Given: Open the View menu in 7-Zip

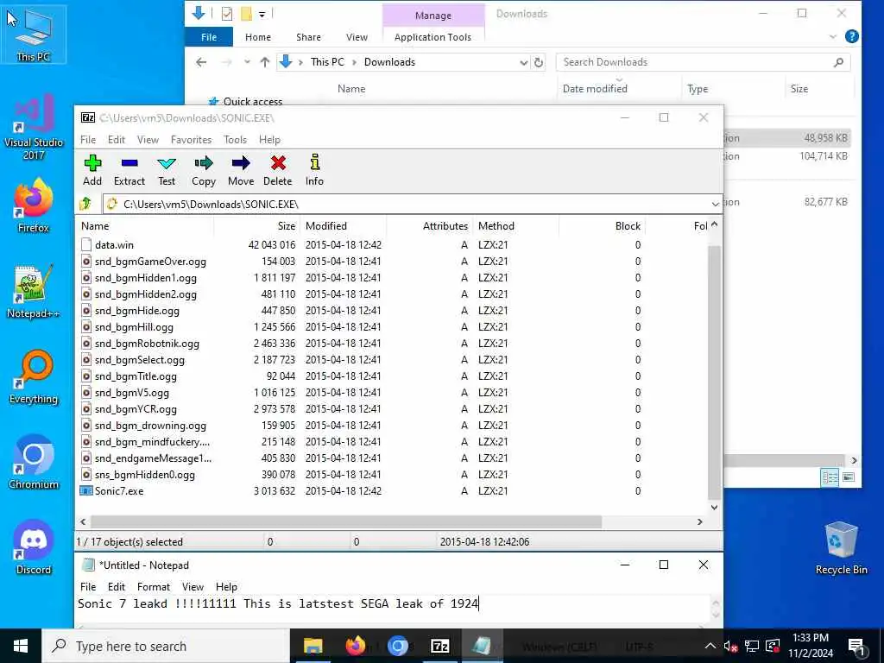Looking at the screenshot, I should (148, 139).
